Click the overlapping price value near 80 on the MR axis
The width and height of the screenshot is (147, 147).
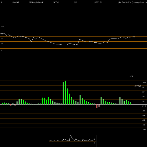pyautogui.click(x=138, y=86)
